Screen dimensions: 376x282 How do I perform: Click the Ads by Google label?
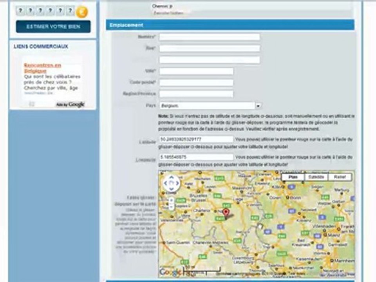click(70, 104)
